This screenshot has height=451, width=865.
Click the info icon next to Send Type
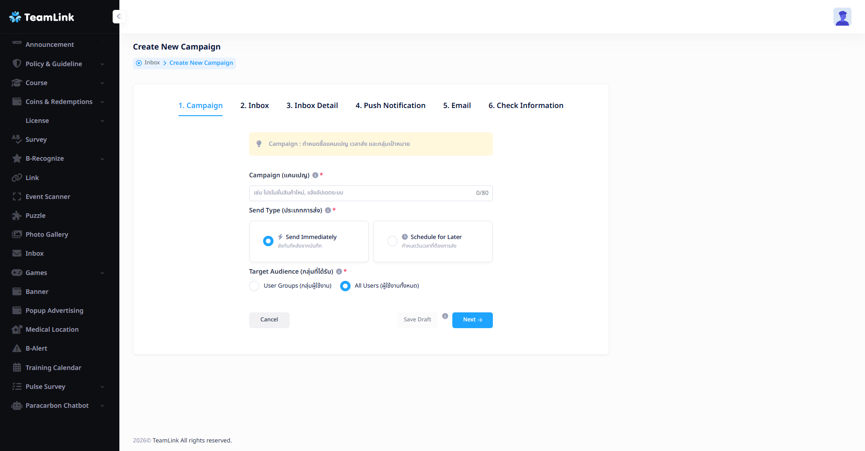tap(328, 210)
